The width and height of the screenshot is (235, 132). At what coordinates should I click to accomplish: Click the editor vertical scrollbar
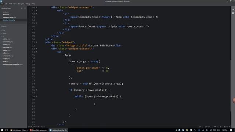coord(231,85)
